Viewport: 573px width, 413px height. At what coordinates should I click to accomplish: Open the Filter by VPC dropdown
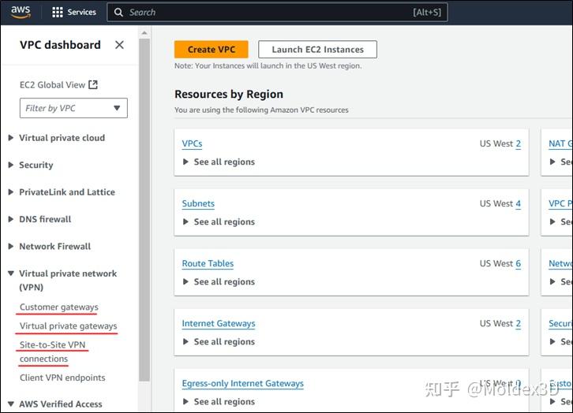pyautogui.click(x=73, y=108)
